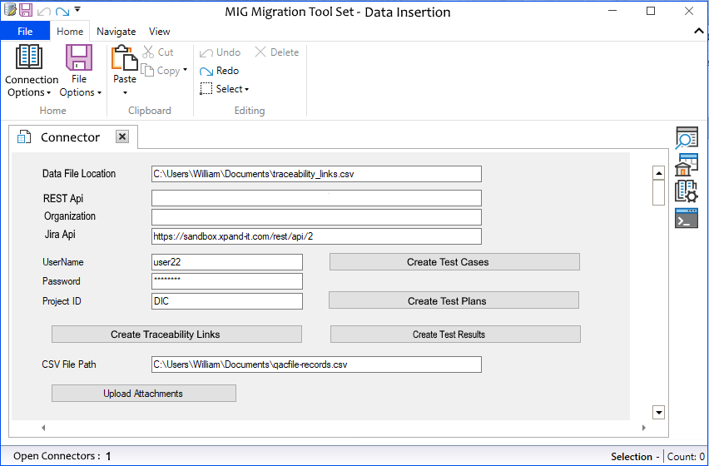Screen dimensions: 709x466
Task: Expand the Connection Options dropdown arrow
Action: [48, 93]
